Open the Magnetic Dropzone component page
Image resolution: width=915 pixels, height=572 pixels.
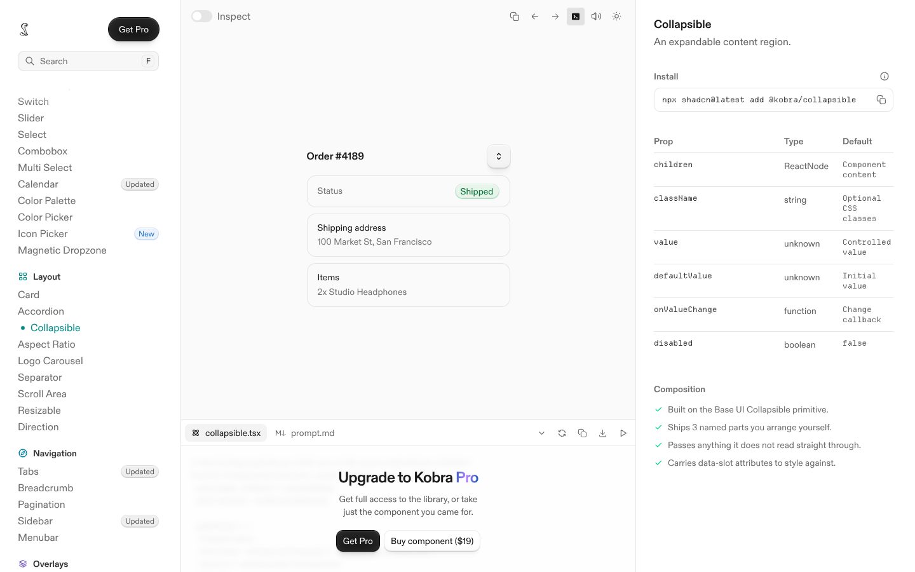coord(62,250)
